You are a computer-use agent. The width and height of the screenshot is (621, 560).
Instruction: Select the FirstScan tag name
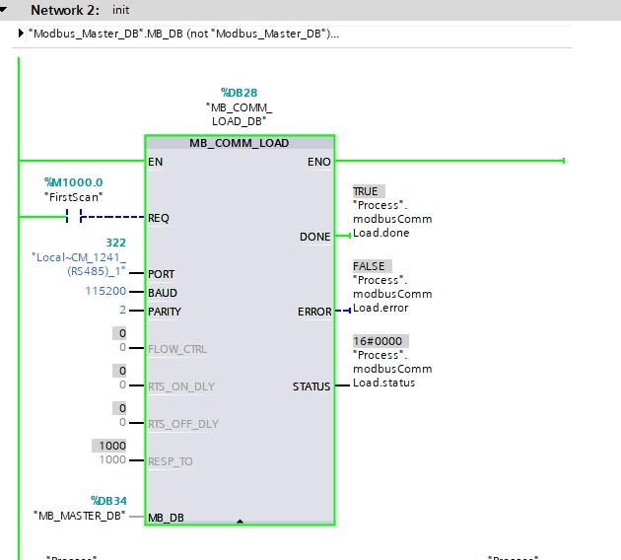74,197
